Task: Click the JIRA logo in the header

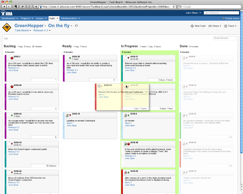Action: [x=7, y=13]
